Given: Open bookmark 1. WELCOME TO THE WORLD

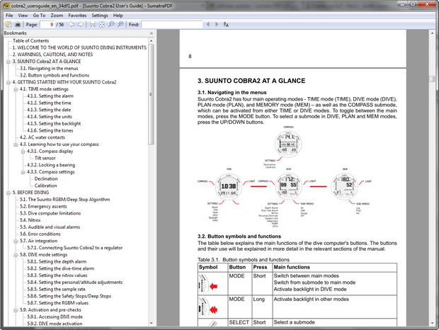Looking at the screenshot, I should (x=79, y=47).
